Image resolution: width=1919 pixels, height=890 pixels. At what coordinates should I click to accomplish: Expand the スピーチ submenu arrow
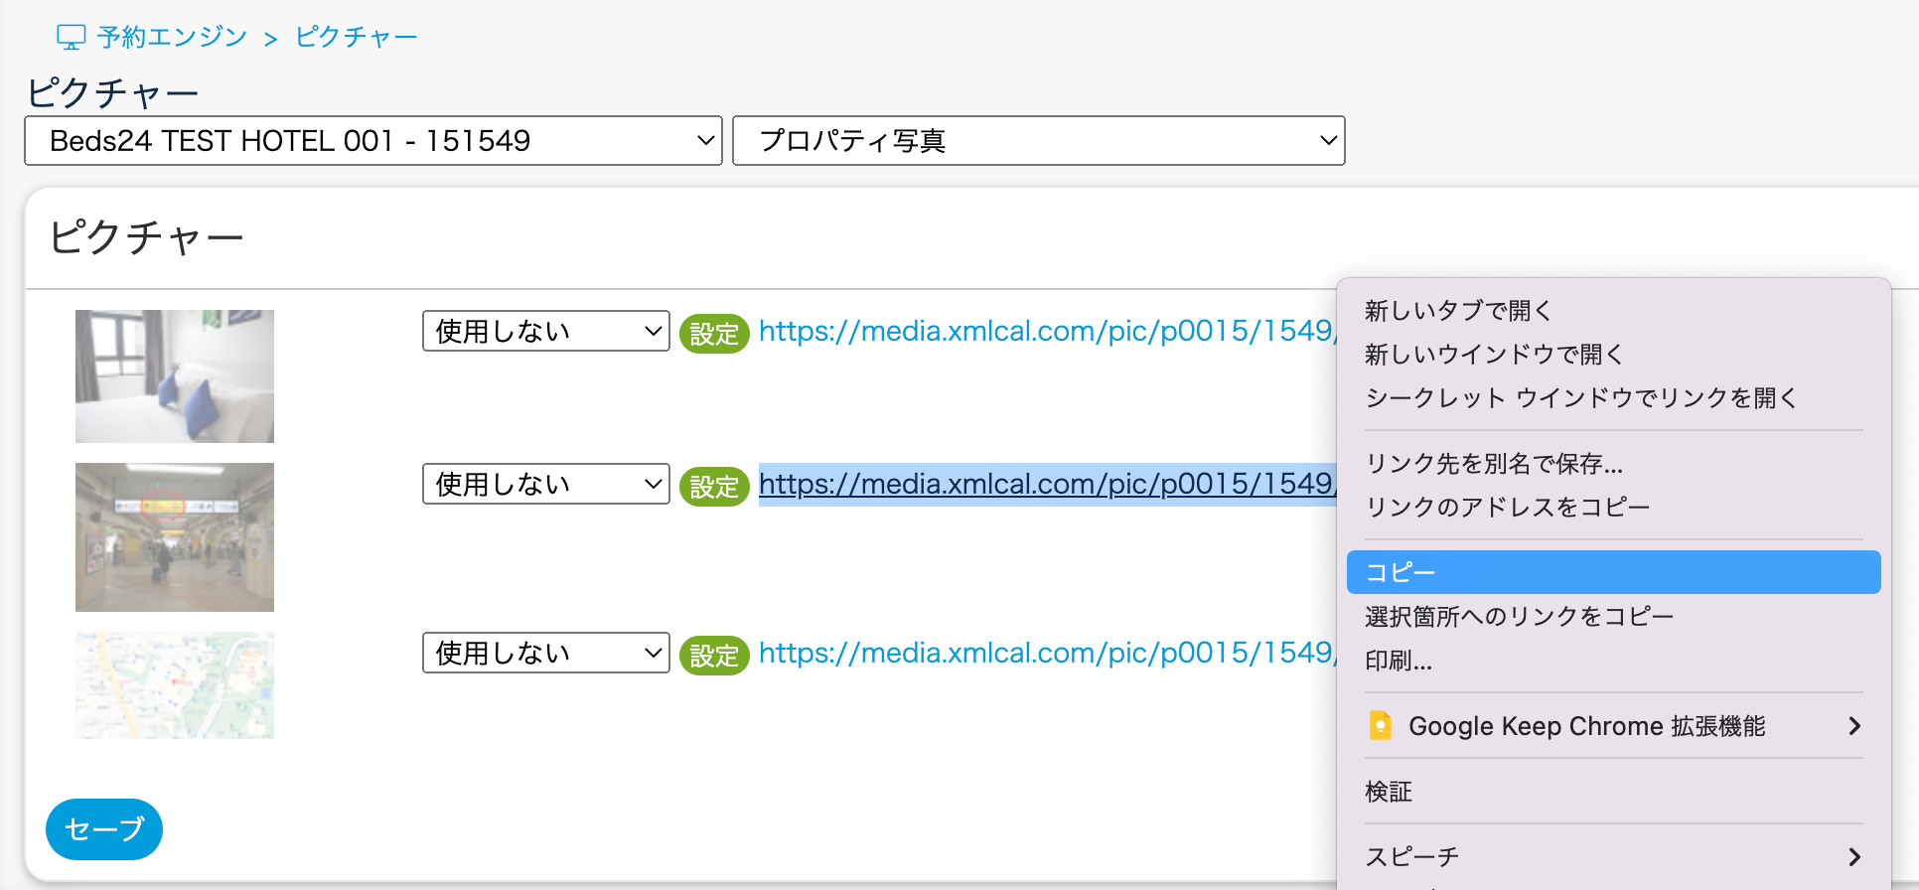[1853, 856]
